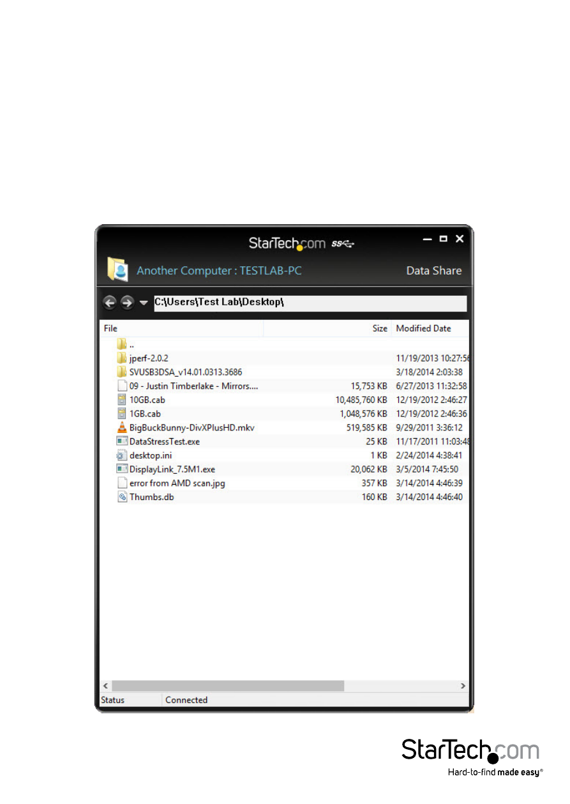This screenshot has height=804, width=570.
Task: Select the jperf-2.0.2 folder name
Action: pos(149,358)
